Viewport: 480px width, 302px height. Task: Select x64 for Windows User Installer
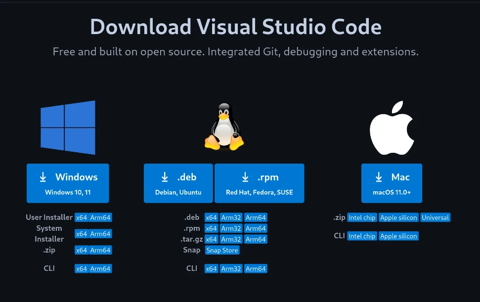pos(82,217)
